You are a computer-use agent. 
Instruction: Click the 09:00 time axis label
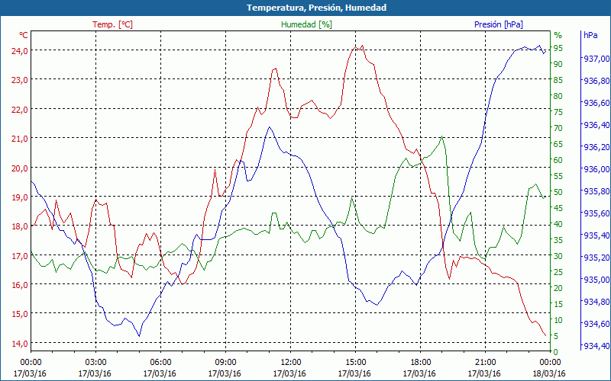[225, 363]
